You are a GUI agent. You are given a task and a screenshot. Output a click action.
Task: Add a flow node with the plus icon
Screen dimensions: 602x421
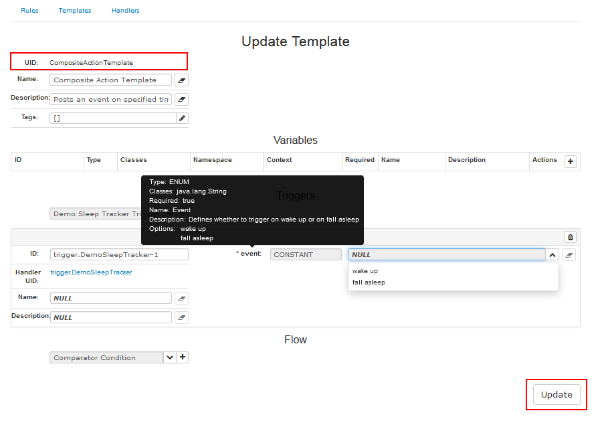pyautogui.click(x=182, y=357)
